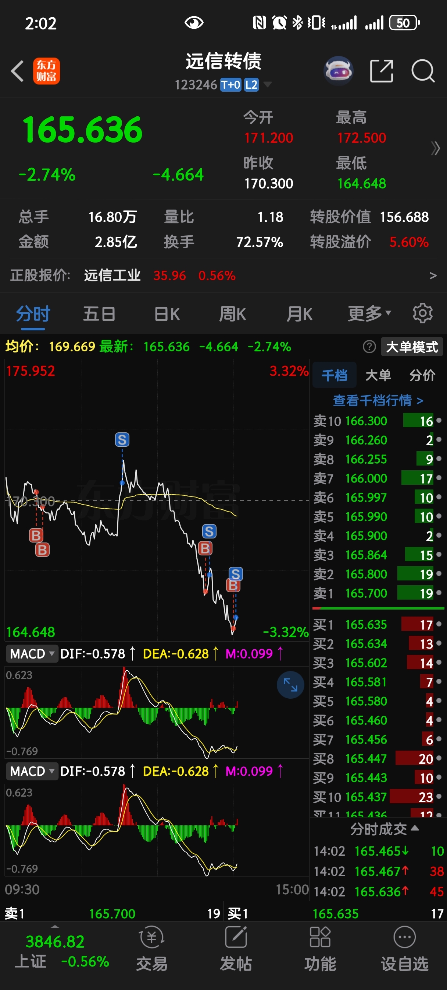Select the 分价 tab

(422, 375)
